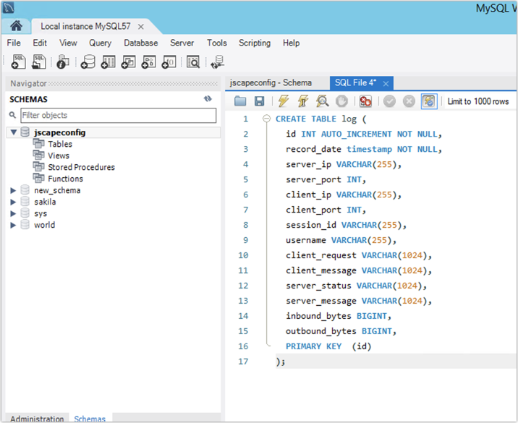This screenshot has width=518, height=423.
Task: Click the new SQL tab icon
Action: [x=19, y=62]
